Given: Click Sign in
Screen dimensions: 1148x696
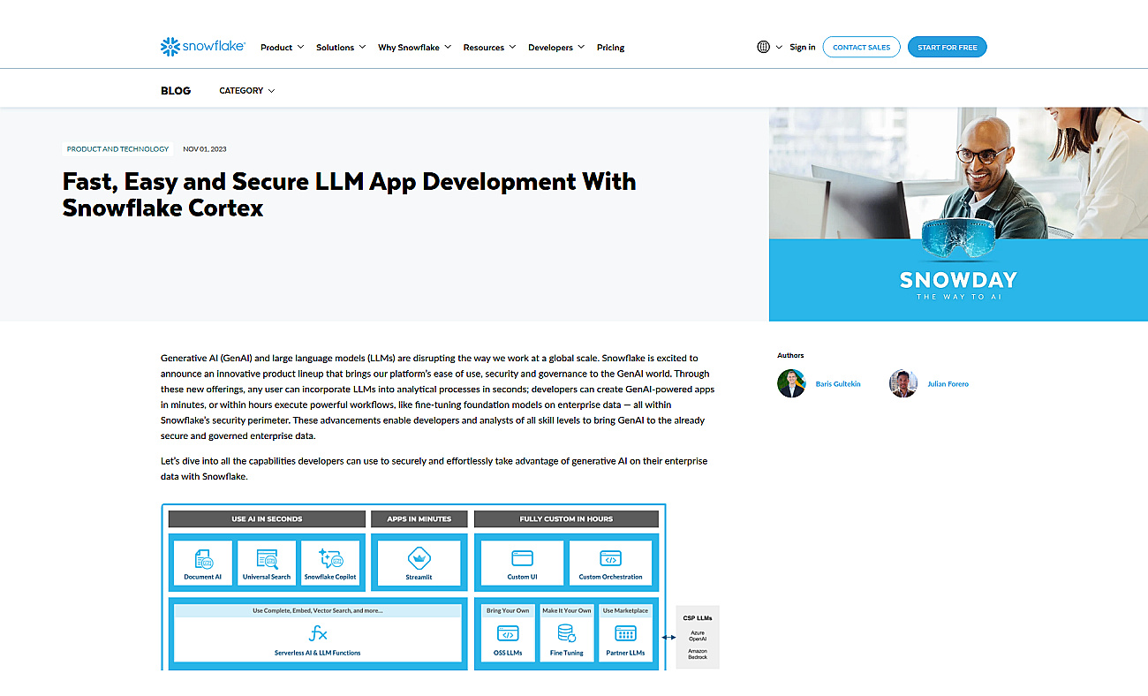Looking at the screenshot, I should 803,48.
